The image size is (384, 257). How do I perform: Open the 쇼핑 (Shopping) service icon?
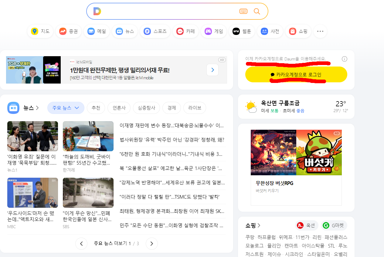pos(298,31)
